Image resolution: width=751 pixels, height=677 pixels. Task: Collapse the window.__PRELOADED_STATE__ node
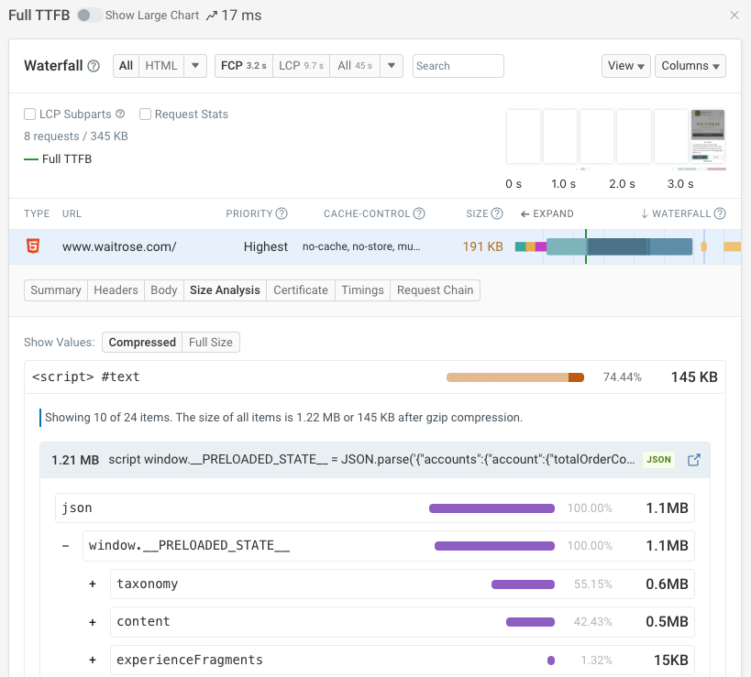[x=65, y=545]
